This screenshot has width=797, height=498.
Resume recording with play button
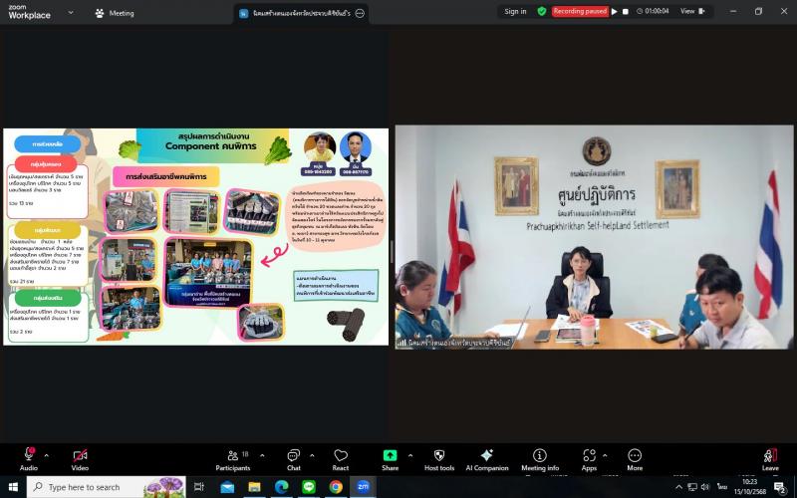[615, 11]
